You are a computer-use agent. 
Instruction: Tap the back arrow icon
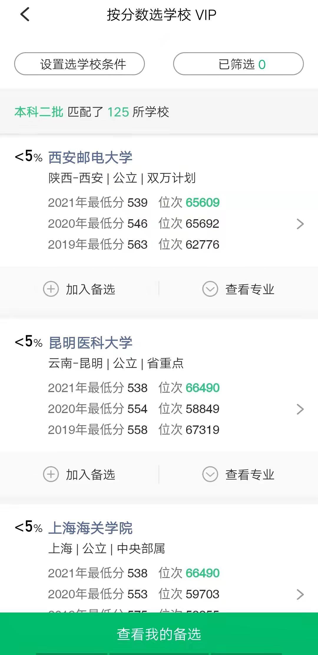[25, 14]
